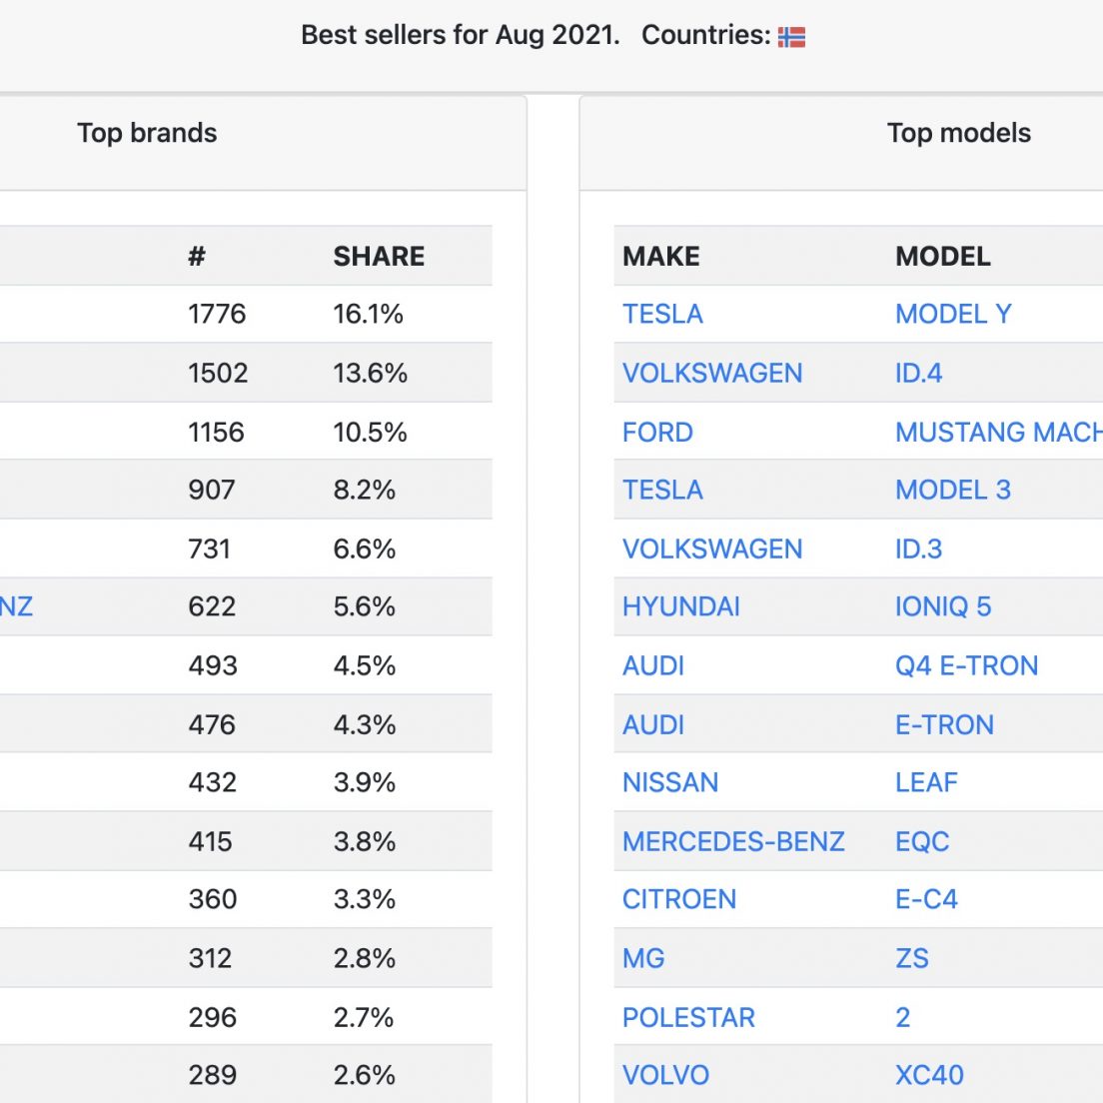1103x1103 pixels.
Task: Select the 360 sales count cell
Action: point(213,899)
